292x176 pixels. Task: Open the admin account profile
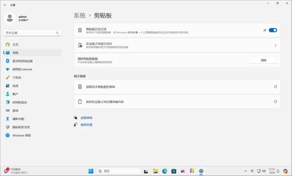pos(17,18)
